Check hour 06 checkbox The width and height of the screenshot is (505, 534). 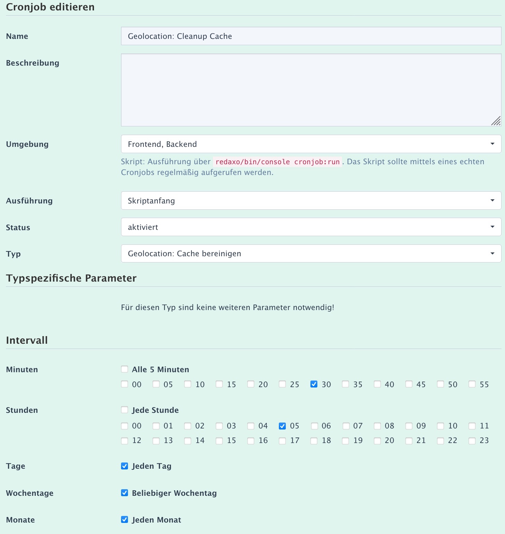[314, 426]
